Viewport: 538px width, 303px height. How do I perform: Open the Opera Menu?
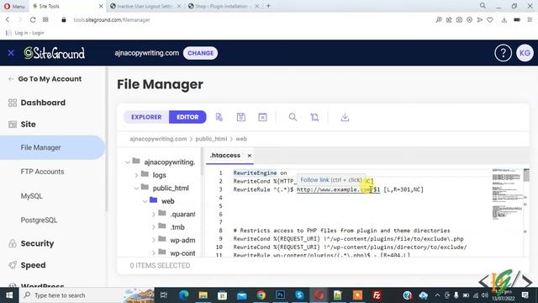pos(14,6)
